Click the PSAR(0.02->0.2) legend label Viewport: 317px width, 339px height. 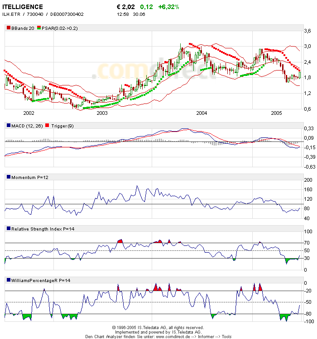(x=60, y=28)
